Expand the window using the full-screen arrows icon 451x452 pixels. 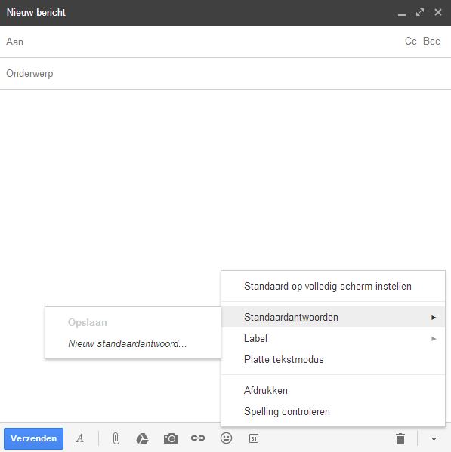[420, 12]
